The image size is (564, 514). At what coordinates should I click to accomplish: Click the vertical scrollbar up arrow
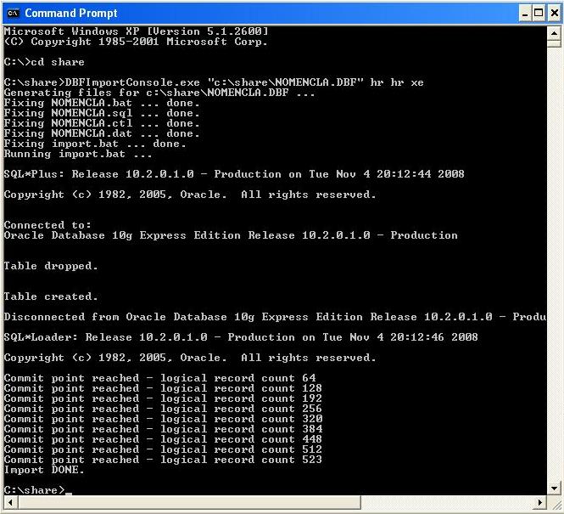[554, 33]
